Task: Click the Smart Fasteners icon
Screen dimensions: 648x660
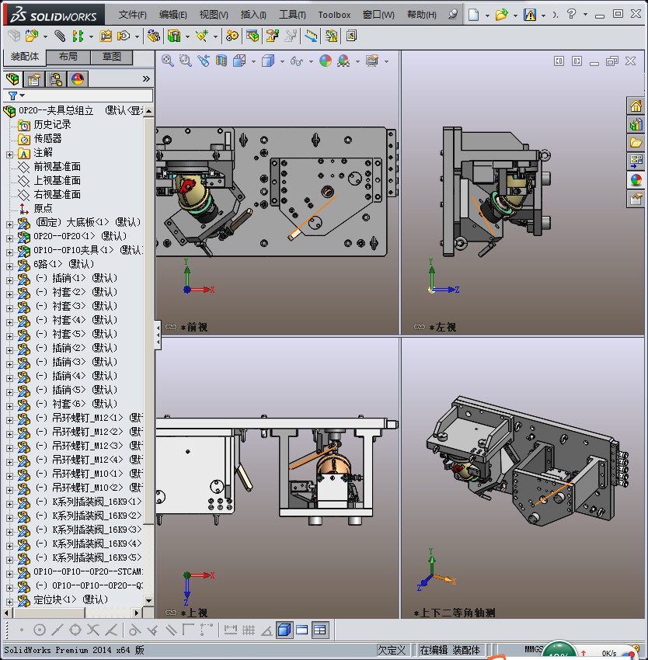Action: [106, 36]
